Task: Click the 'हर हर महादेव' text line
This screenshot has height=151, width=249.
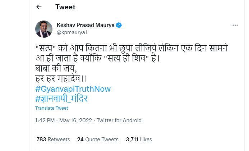Action: [x=61, y=78]
